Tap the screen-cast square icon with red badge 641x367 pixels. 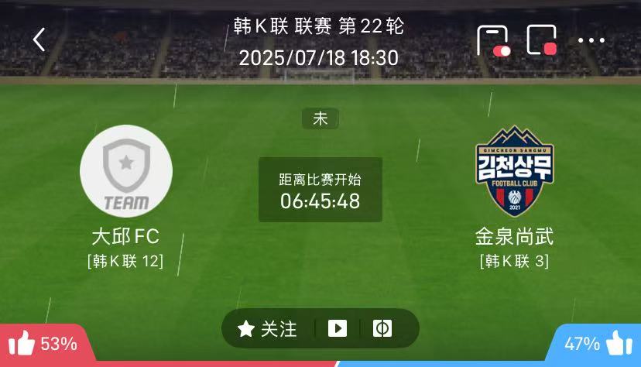(542, 39)
